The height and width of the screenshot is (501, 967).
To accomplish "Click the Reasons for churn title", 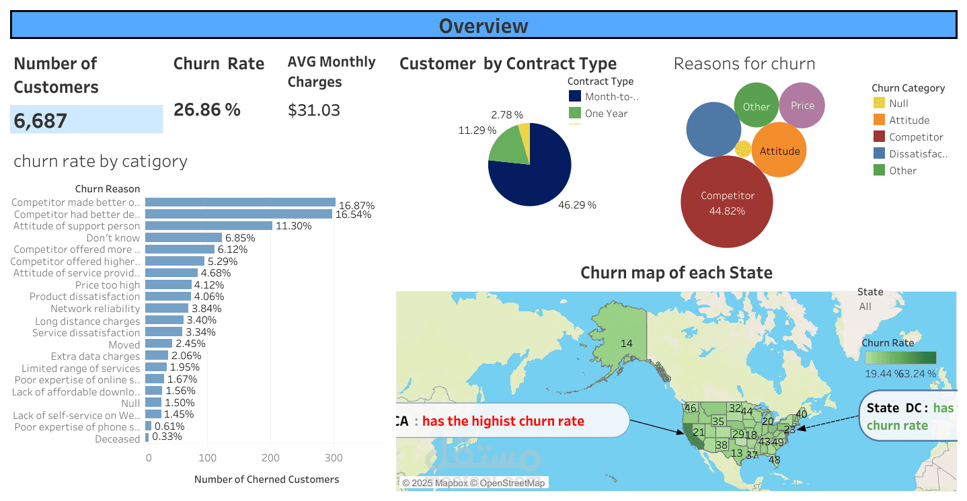I will [x=744, y=64].
